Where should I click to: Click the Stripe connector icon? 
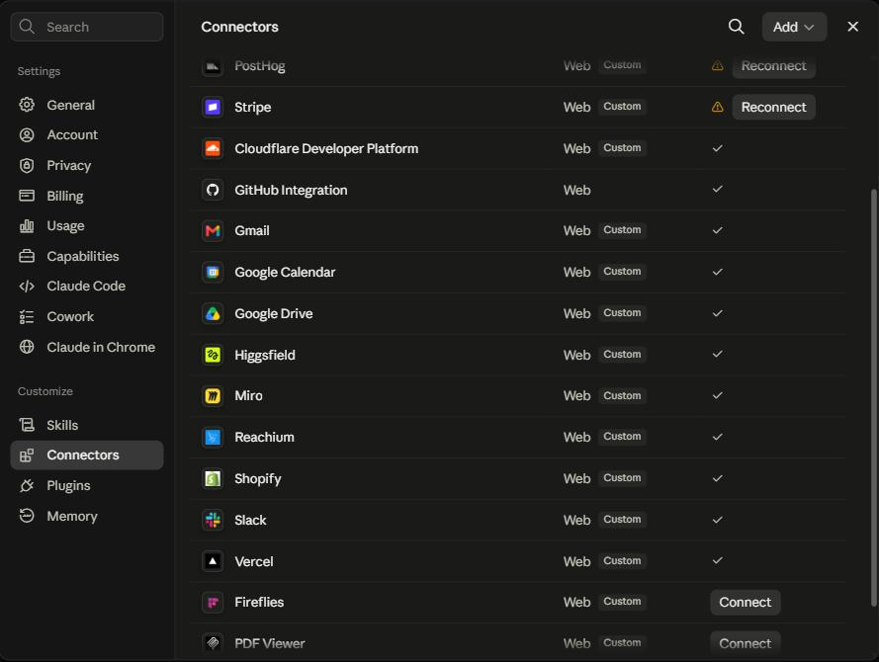point(213,107)
